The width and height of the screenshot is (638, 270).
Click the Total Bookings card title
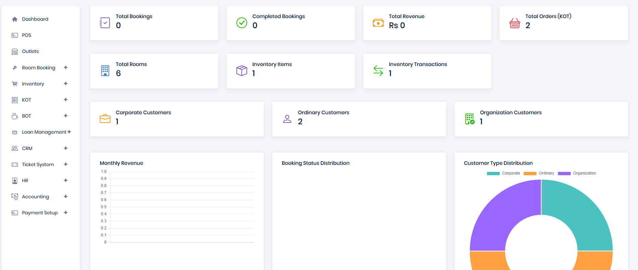[134, 16]
